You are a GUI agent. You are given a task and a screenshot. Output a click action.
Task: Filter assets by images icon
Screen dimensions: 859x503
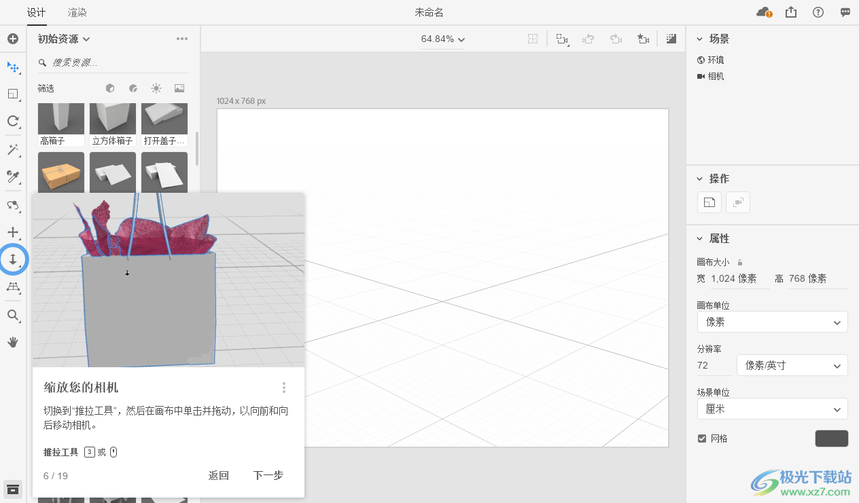click(x=179, y=88)
